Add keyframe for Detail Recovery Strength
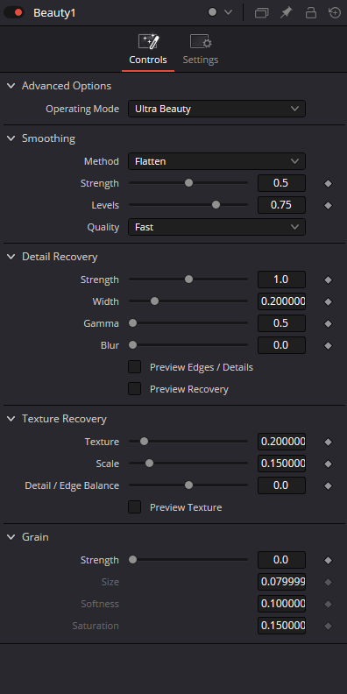The width and height of the screenshot is (347, 694). [328, 280]
